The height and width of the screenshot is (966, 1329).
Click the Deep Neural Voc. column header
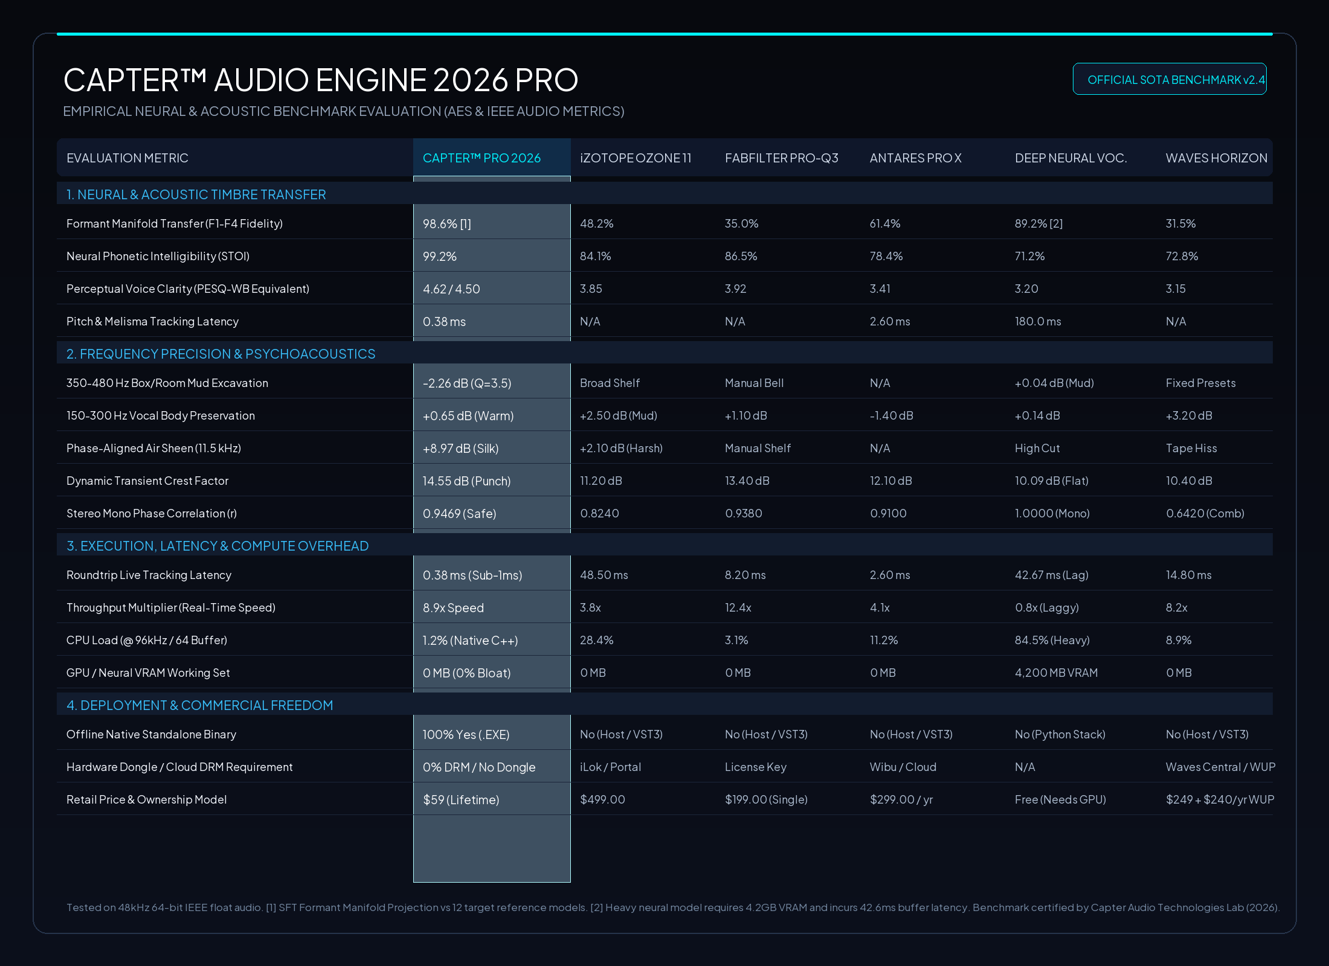pos(1071,158)
